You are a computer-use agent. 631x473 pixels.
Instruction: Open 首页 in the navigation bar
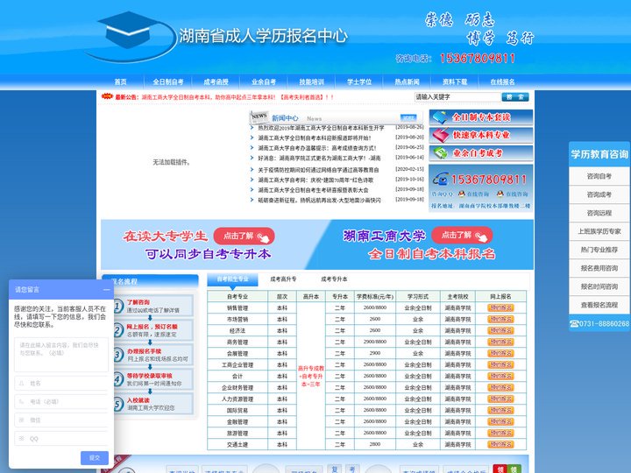[120, 82]
